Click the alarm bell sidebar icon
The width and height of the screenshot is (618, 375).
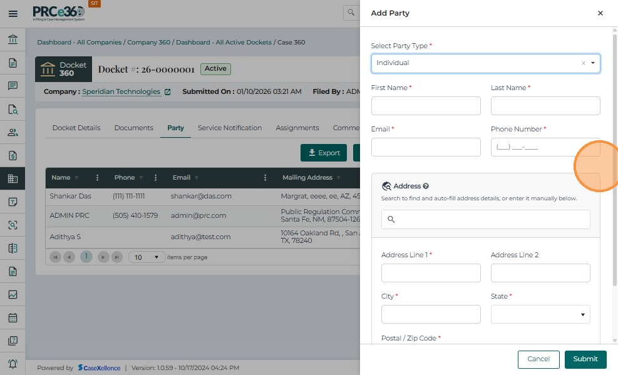[13, 364]
